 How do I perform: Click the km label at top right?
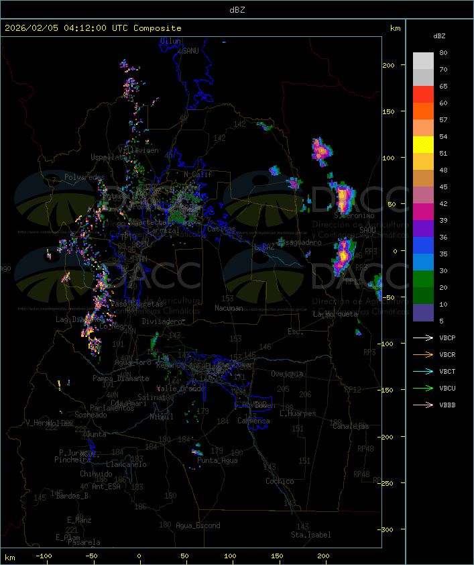pos(395,28)
